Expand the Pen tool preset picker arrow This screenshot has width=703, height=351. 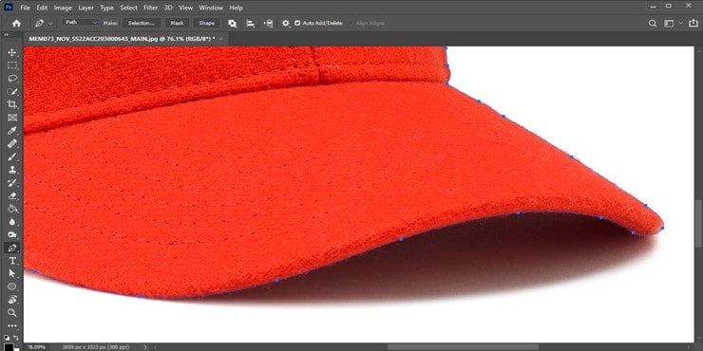(x=50, y=24)
